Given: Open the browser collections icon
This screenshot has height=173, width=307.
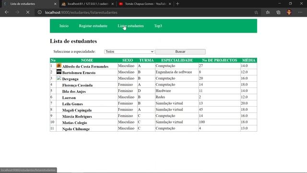Looking at the screenshot, I should click(278, 12).
